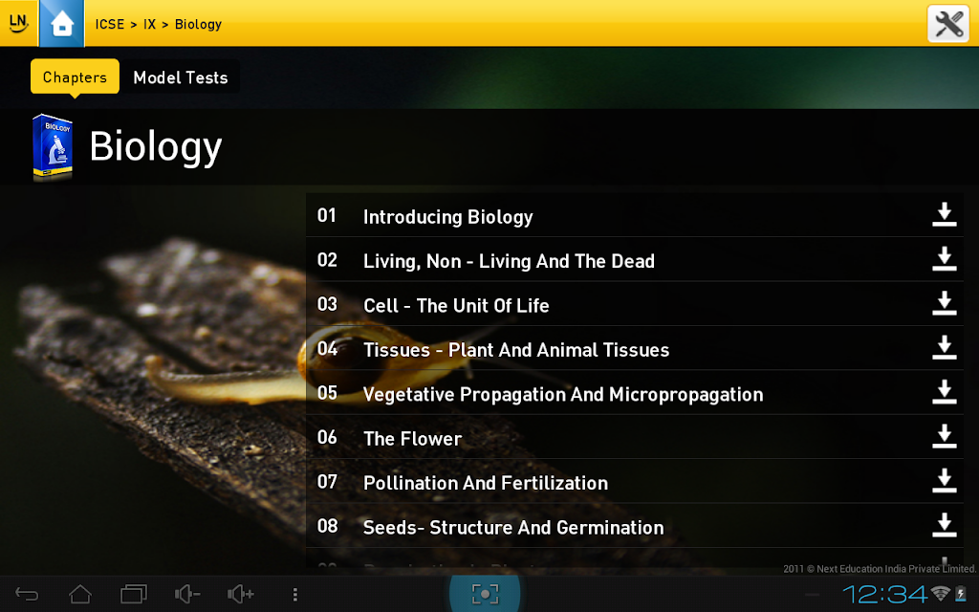Tap the Android system home button
The image size is (979, 612).
[x=80, y=594]
